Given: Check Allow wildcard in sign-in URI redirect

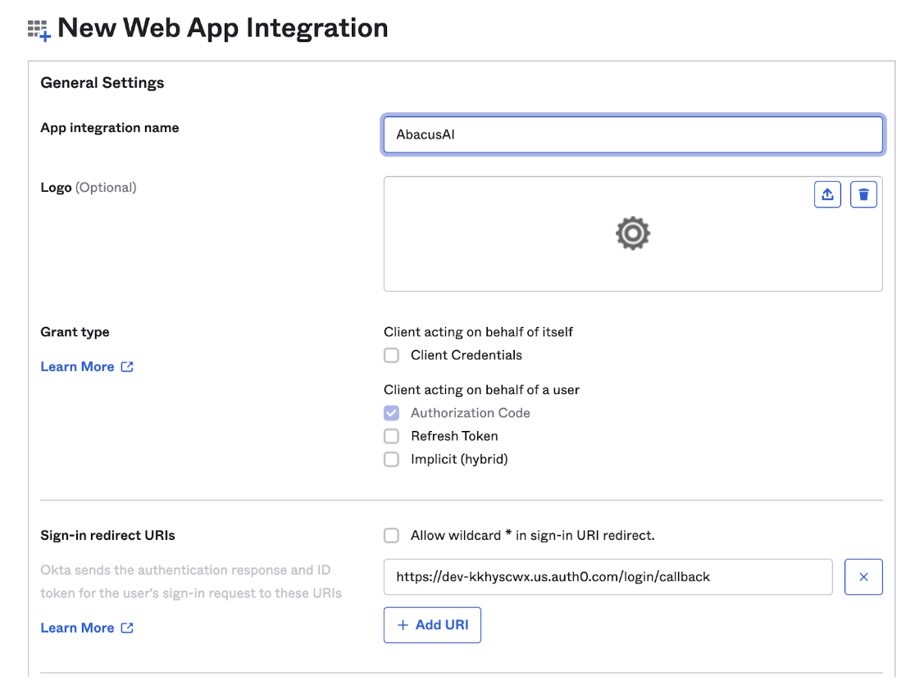Looking at the screenshot, I should coord(391,535).
